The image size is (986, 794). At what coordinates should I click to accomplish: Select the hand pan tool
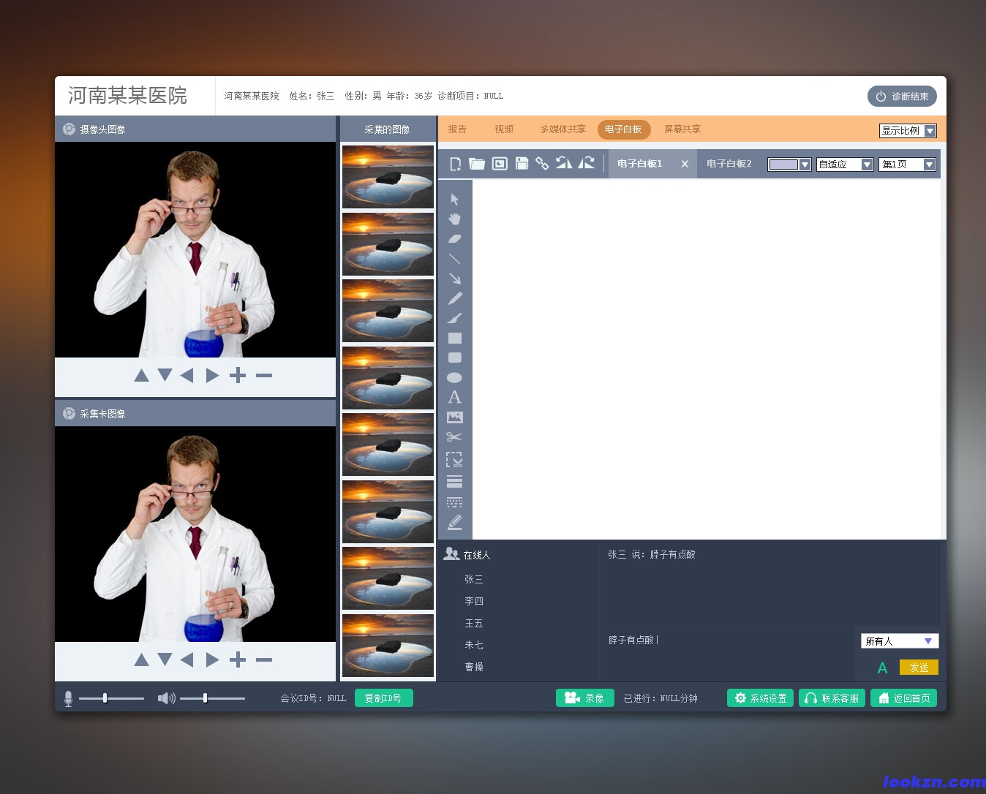click(x=454, y=219)
